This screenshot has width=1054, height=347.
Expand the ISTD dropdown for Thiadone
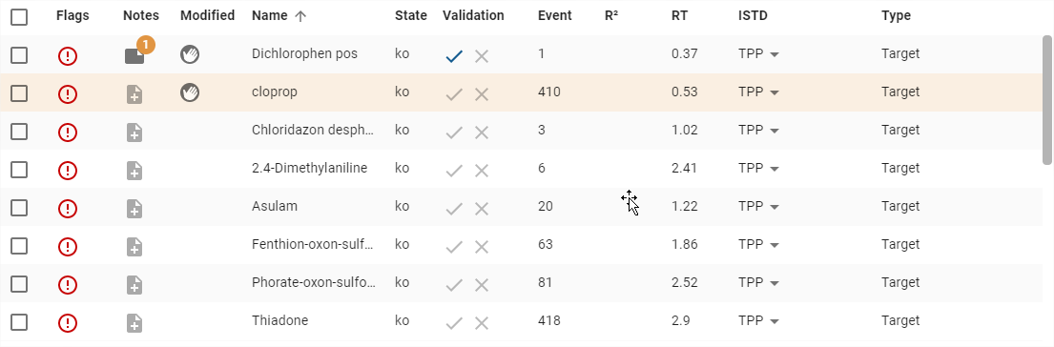[x=758, y=321]
